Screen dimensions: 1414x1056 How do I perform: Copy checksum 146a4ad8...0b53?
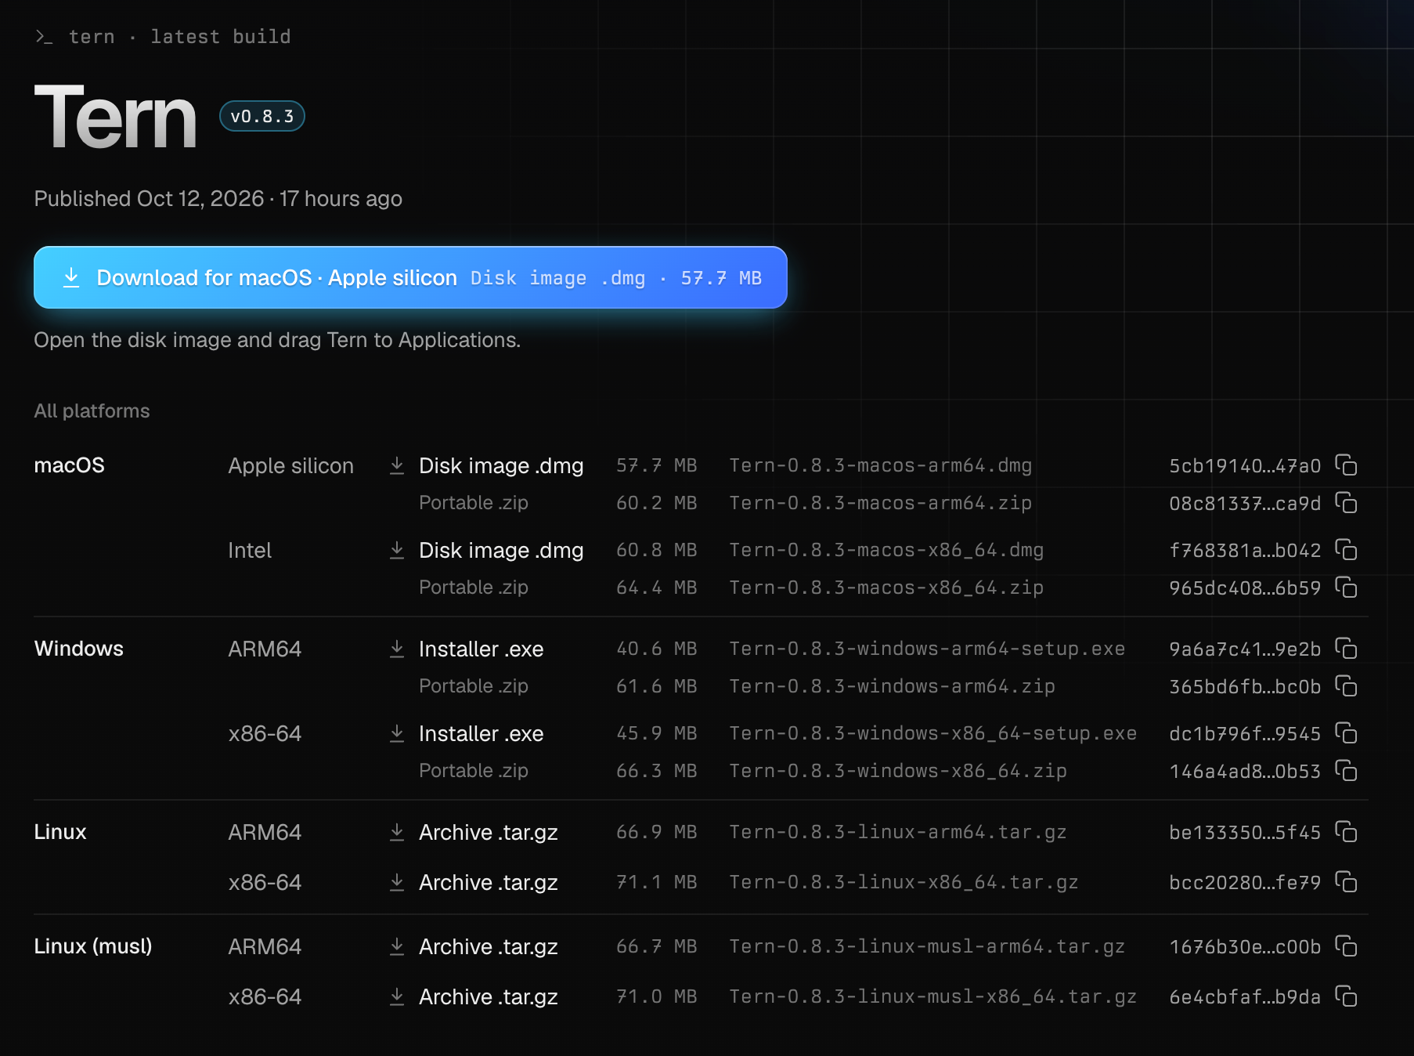point(1346,771)
